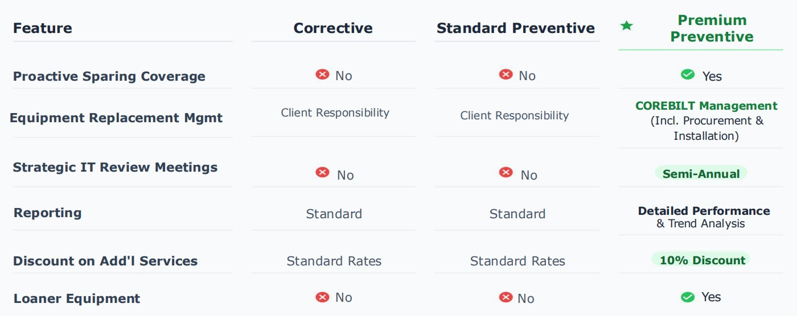This screenshot has height=316, width=797.
Task: Click the Equipment Replacement Mgmt row label
Action: point(116,118)
